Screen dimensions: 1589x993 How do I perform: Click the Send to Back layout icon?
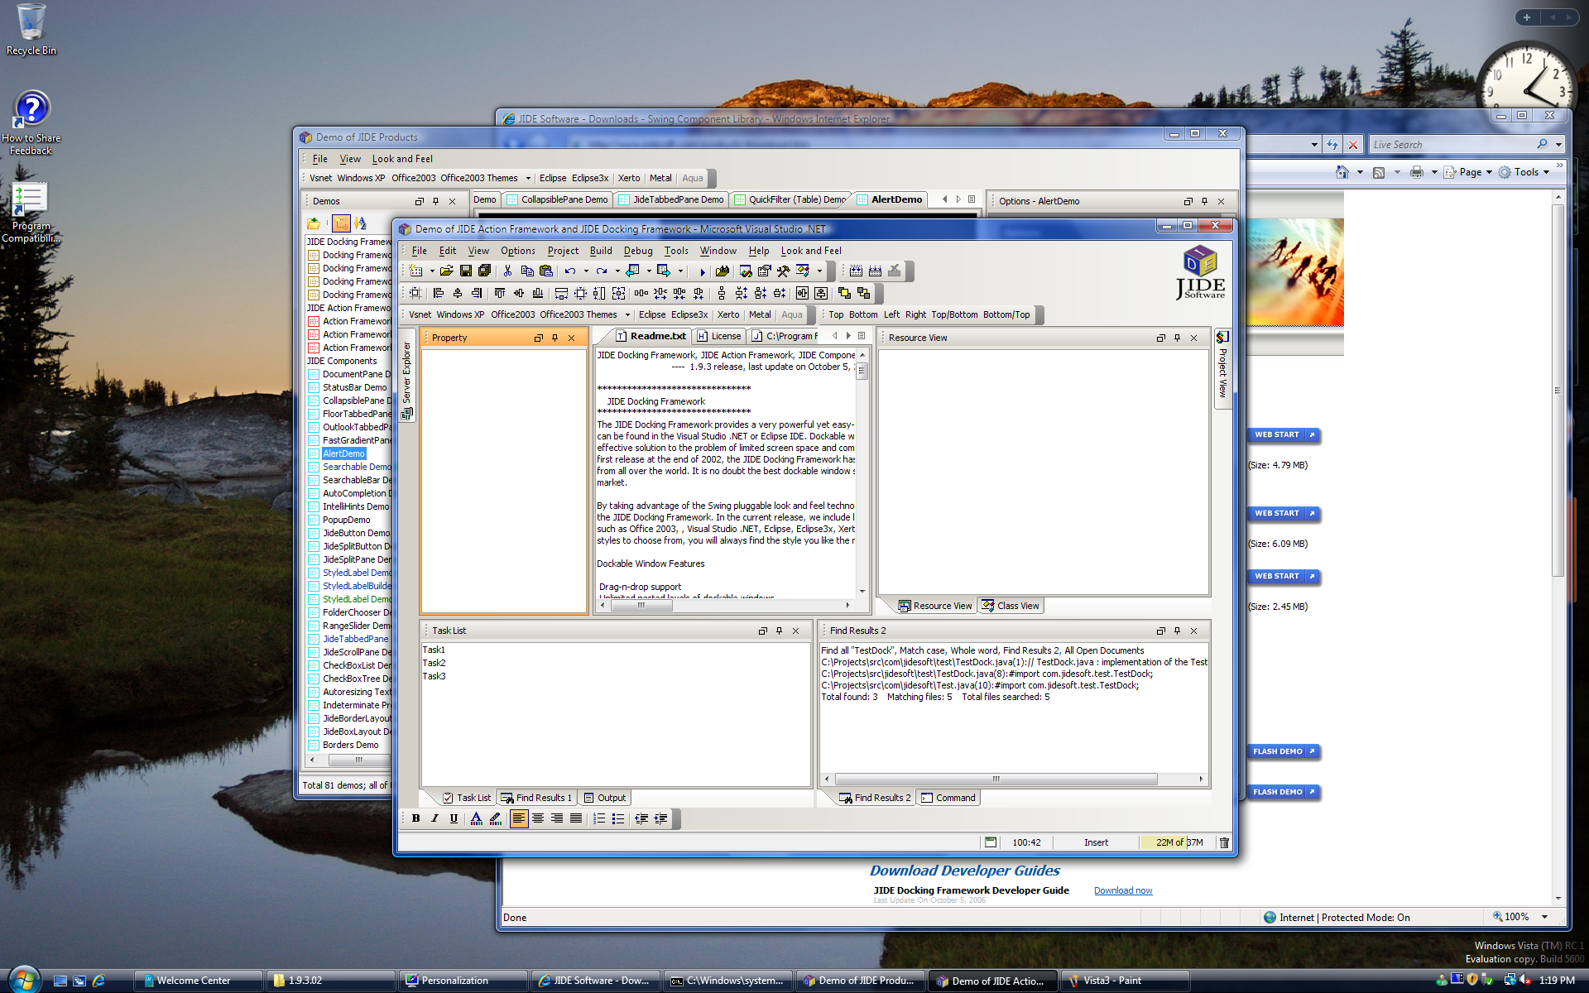coord(863,293)
